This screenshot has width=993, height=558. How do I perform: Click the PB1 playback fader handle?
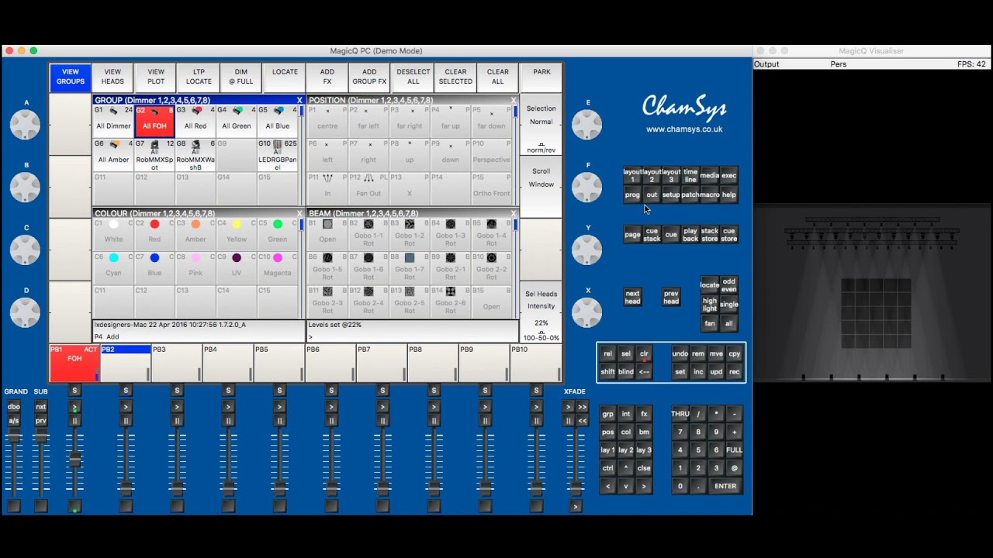click(x=74, y=460)
